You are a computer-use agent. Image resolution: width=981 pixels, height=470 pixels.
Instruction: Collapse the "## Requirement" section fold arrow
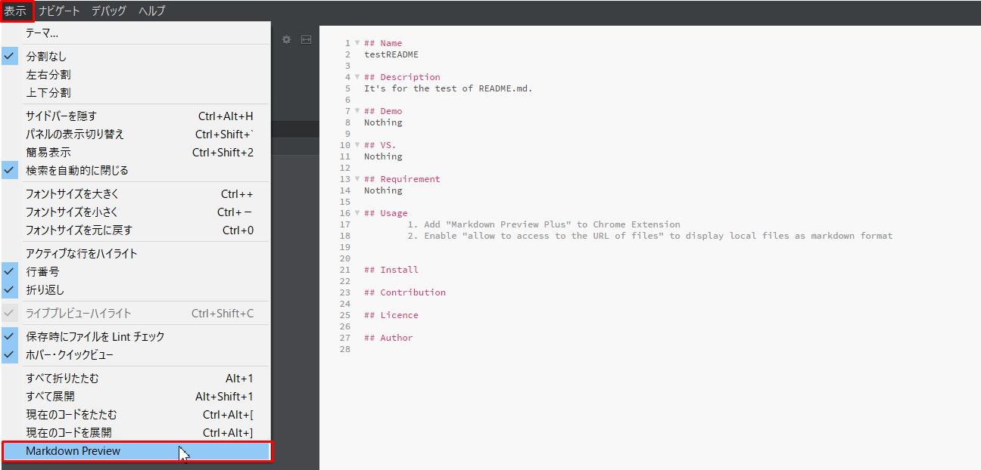pyautogui.click(x=357, y=179)
